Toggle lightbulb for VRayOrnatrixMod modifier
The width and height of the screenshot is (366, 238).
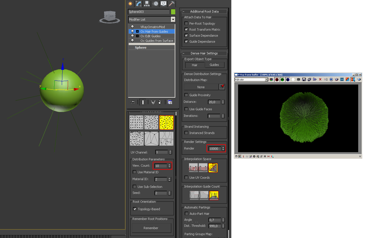132,27
